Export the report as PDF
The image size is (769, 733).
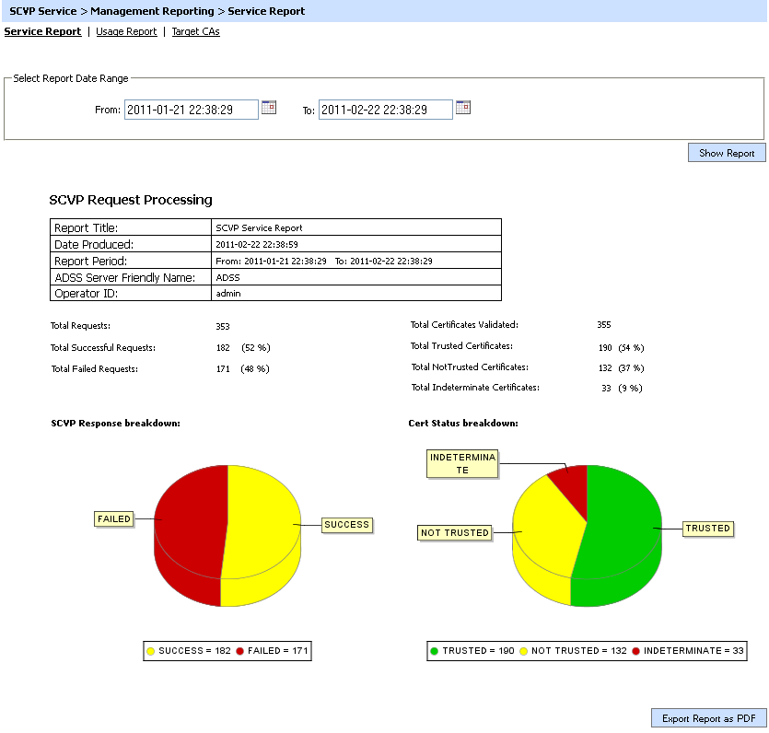click(707, 718)
